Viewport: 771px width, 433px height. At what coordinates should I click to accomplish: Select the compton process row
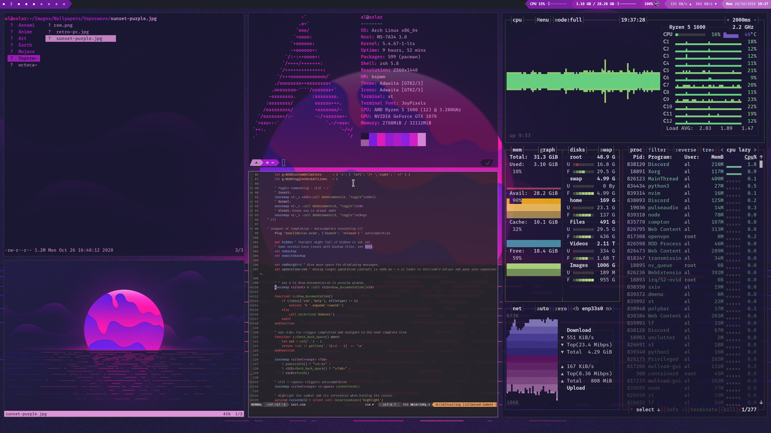click(692, 222)
